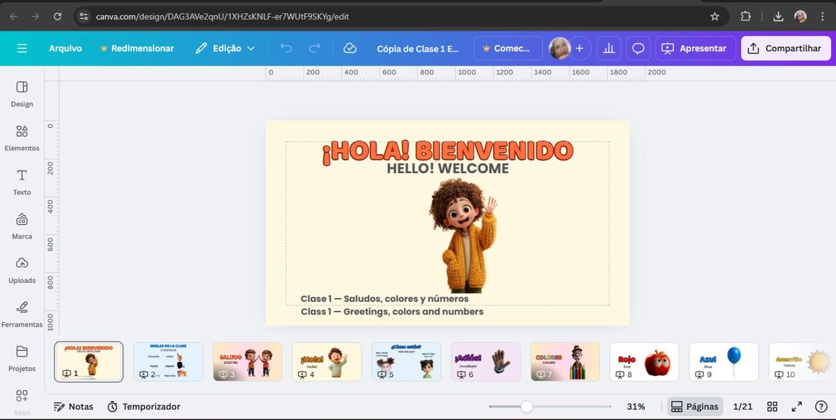The height and width of the screenshot is (420, 836).
Task: Open the hamburger main menu
Action: (22, 48)
